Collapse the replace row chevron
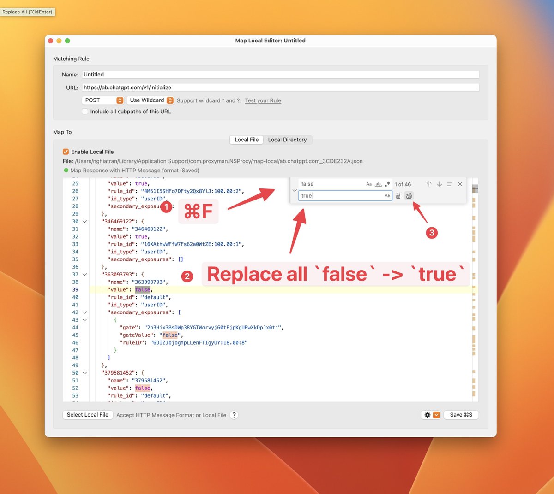Screen dimensions: 554x494 point(295,190)
